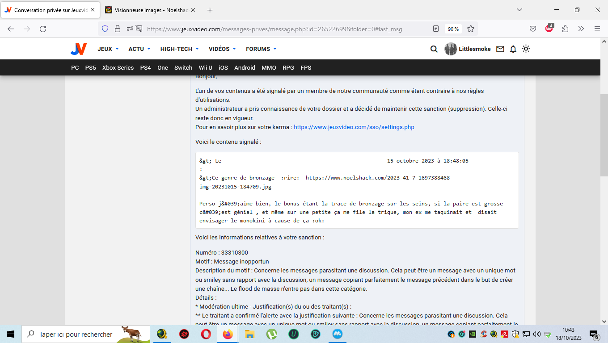The height and width of the screenshot is (343, 608).
Task: Expand the HIGH-TECH dropdown menu
Action: tap(179, 49)
